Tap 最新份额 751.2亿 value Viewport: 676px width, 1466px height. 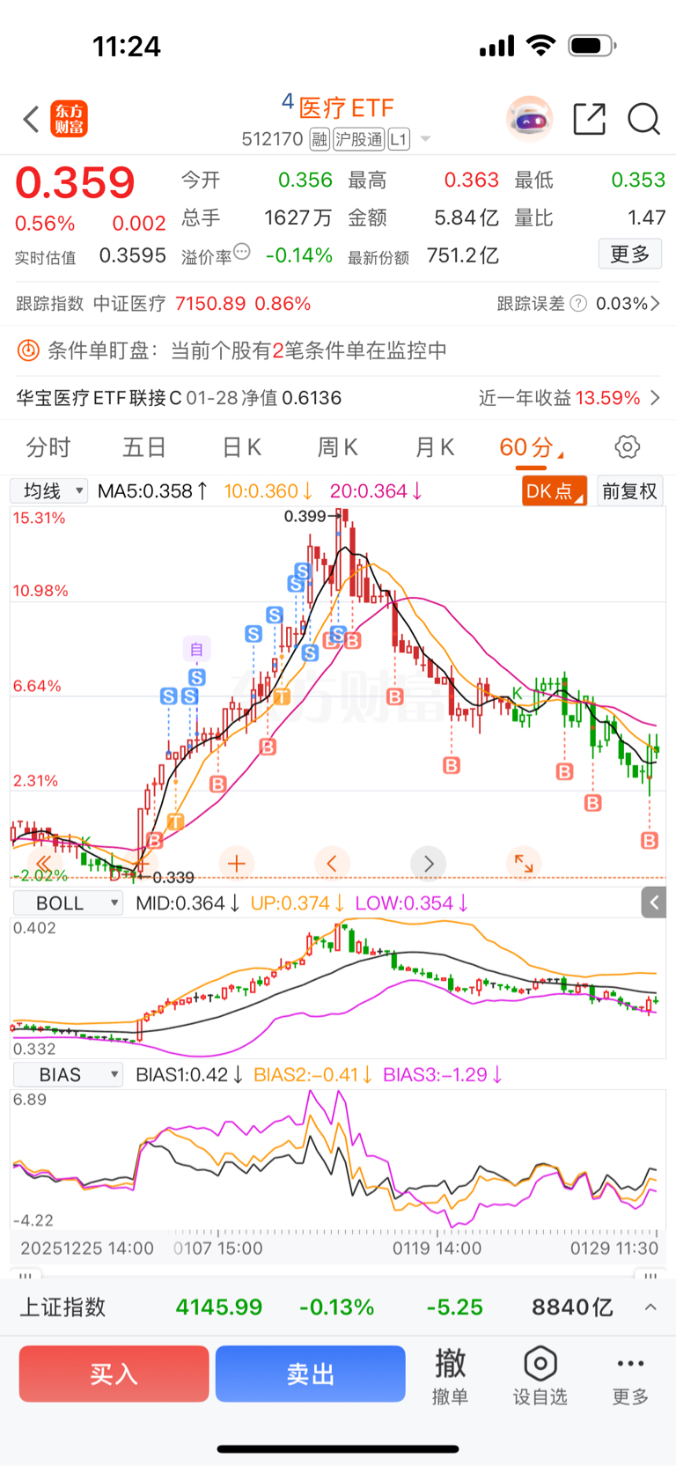(462, 256)
